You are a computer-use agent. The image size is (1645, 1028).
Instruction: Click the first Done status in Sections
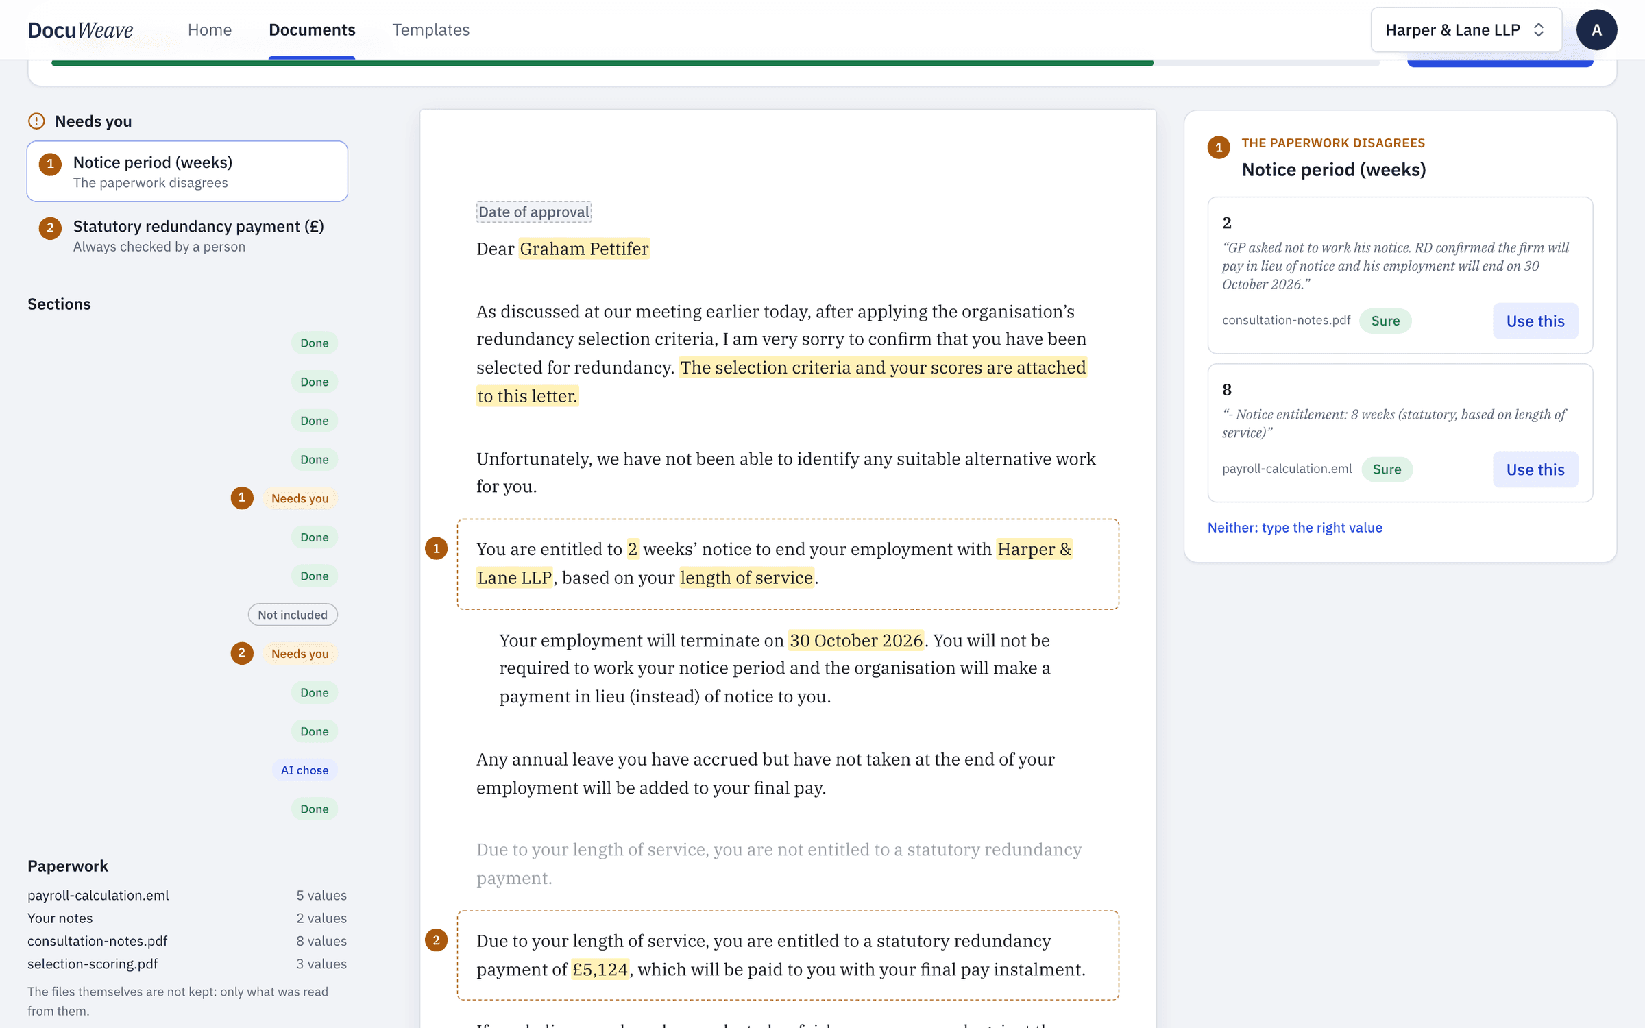click(x=314, y=343)
